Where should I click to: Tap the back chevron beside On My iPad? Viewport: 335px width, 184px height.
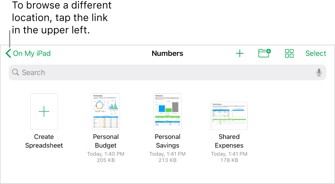(x=8, y=53)
